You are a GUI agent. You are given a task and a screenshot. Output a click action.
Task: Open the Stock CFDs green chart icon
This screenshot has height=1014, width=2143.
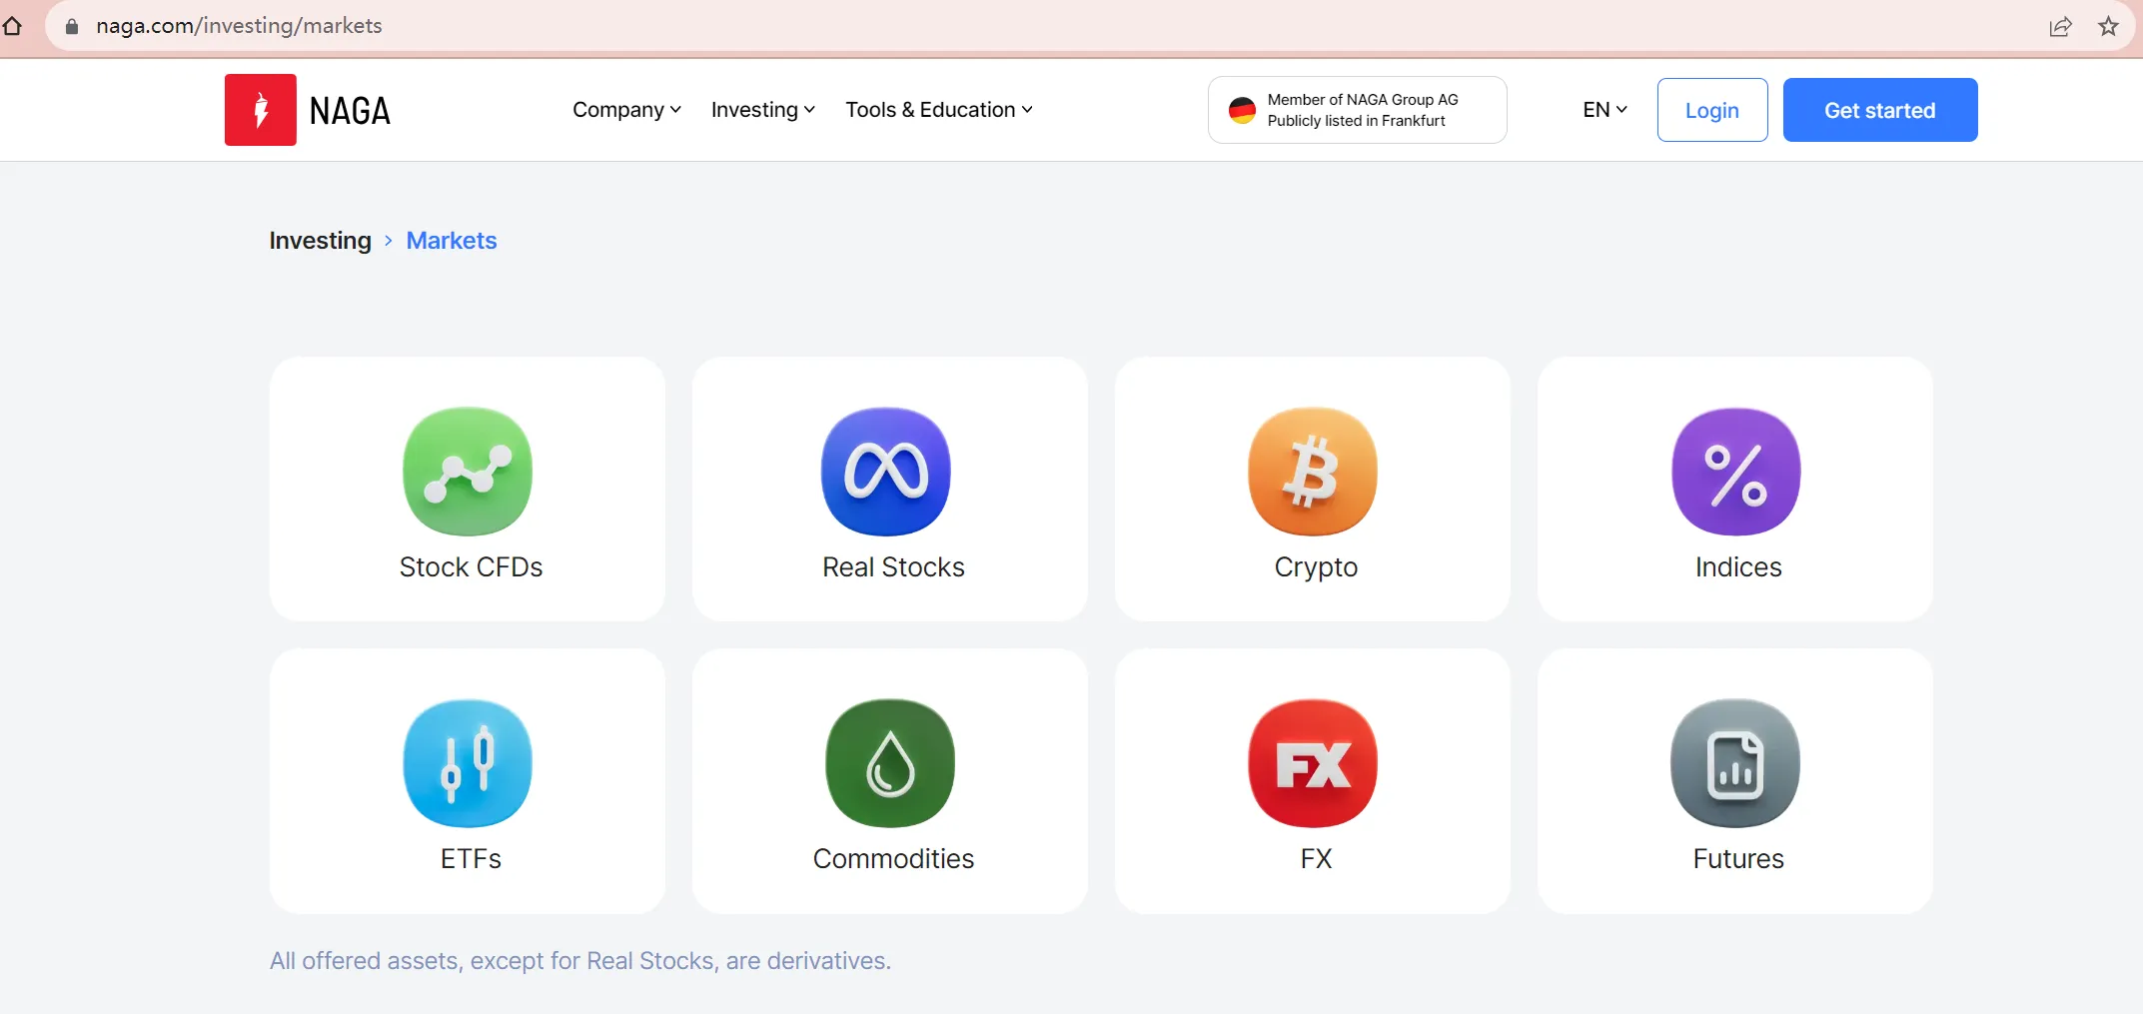[468, 472]
